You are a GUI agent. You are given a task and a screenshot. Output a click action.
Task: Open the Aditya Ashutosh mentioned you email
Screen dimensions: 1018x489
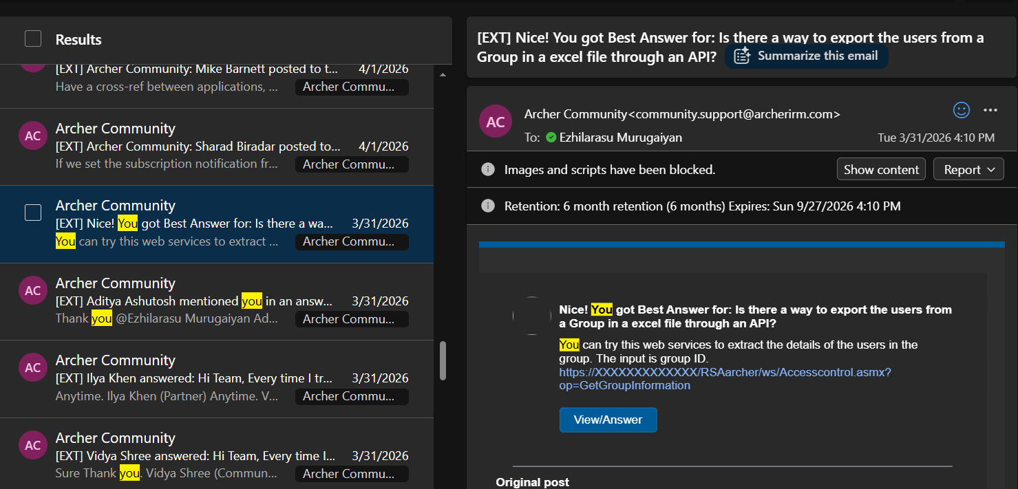point(217,301)
